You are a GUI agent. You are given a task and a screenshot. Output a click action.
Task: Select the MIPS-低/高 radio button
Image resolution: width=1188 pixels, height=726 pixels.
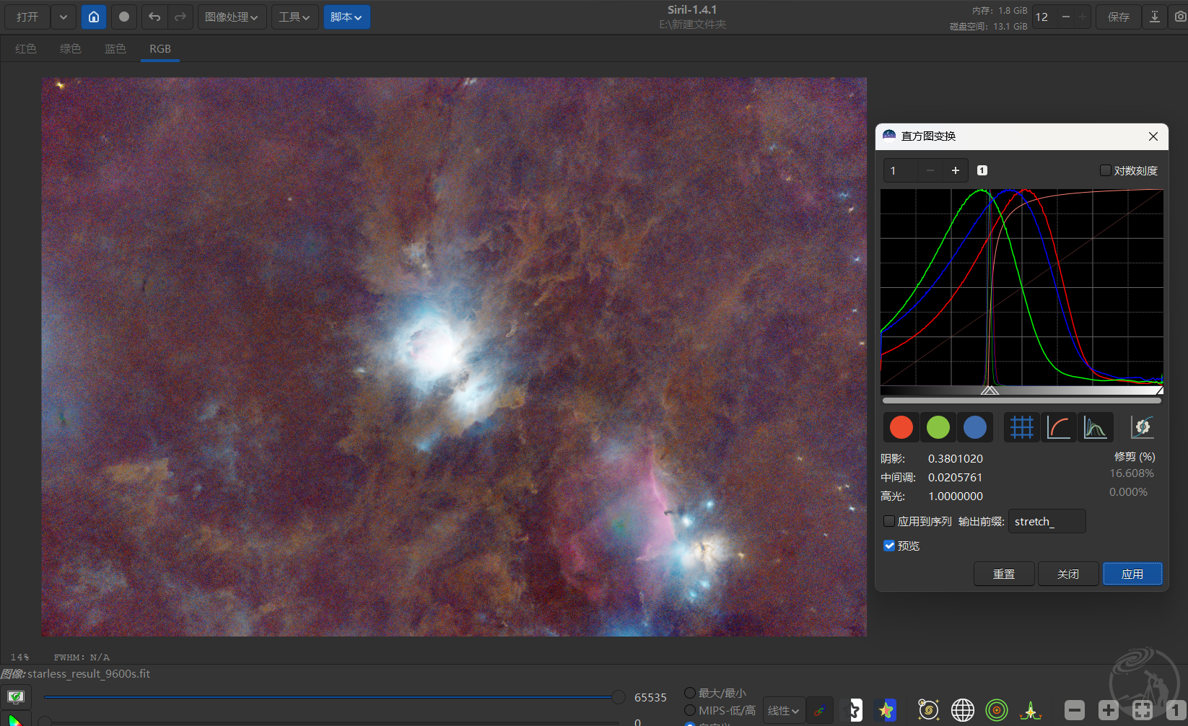(x=690, y=710)
